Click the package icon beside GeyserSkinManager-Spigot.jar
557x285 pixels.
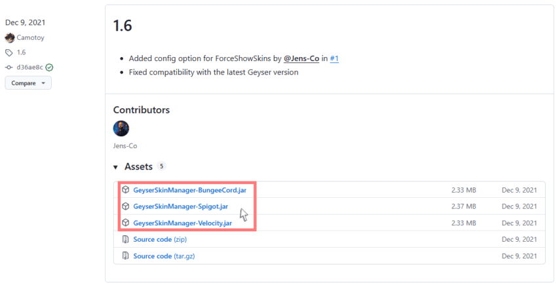click(126, 206)
